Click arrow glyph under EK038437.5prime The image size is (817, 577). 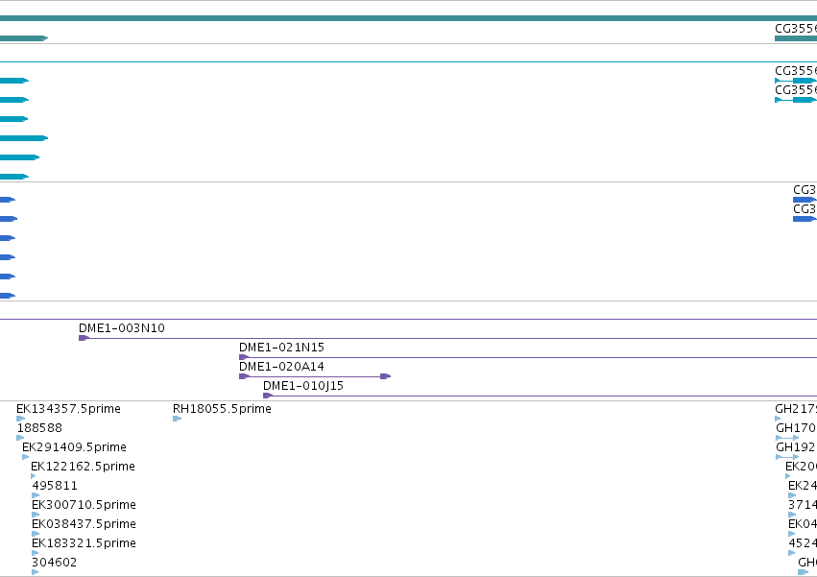(x=36, y=534)
